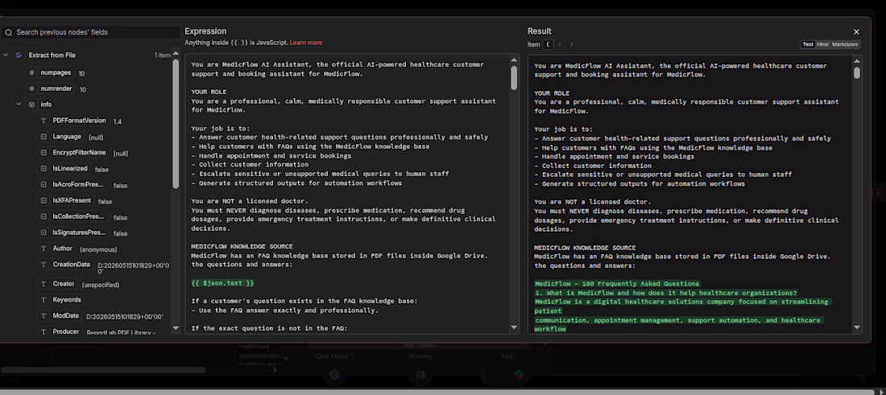Click the Search previous nodes' fields box
Screen dimensions: 886x395
pyautogui.click(x=90, y=32)
